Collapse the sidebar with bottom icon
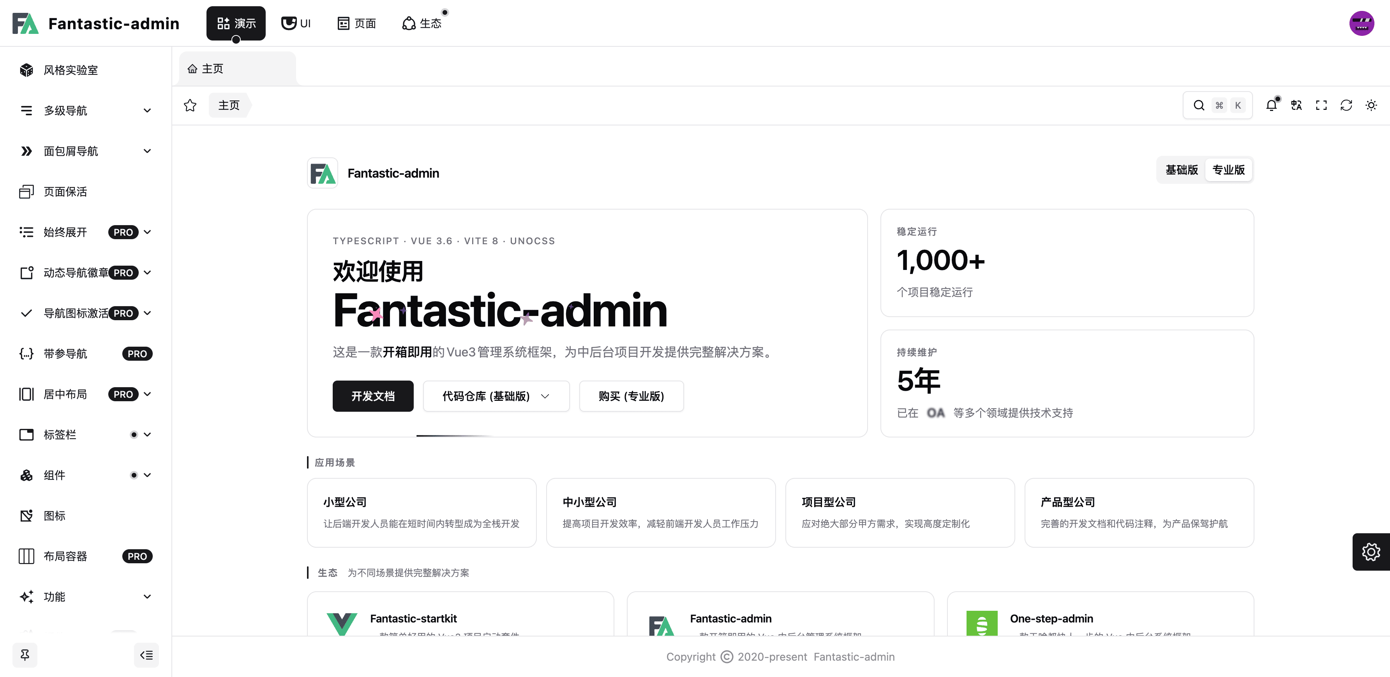Viewport: 1390px width, 677px height. 146,655
